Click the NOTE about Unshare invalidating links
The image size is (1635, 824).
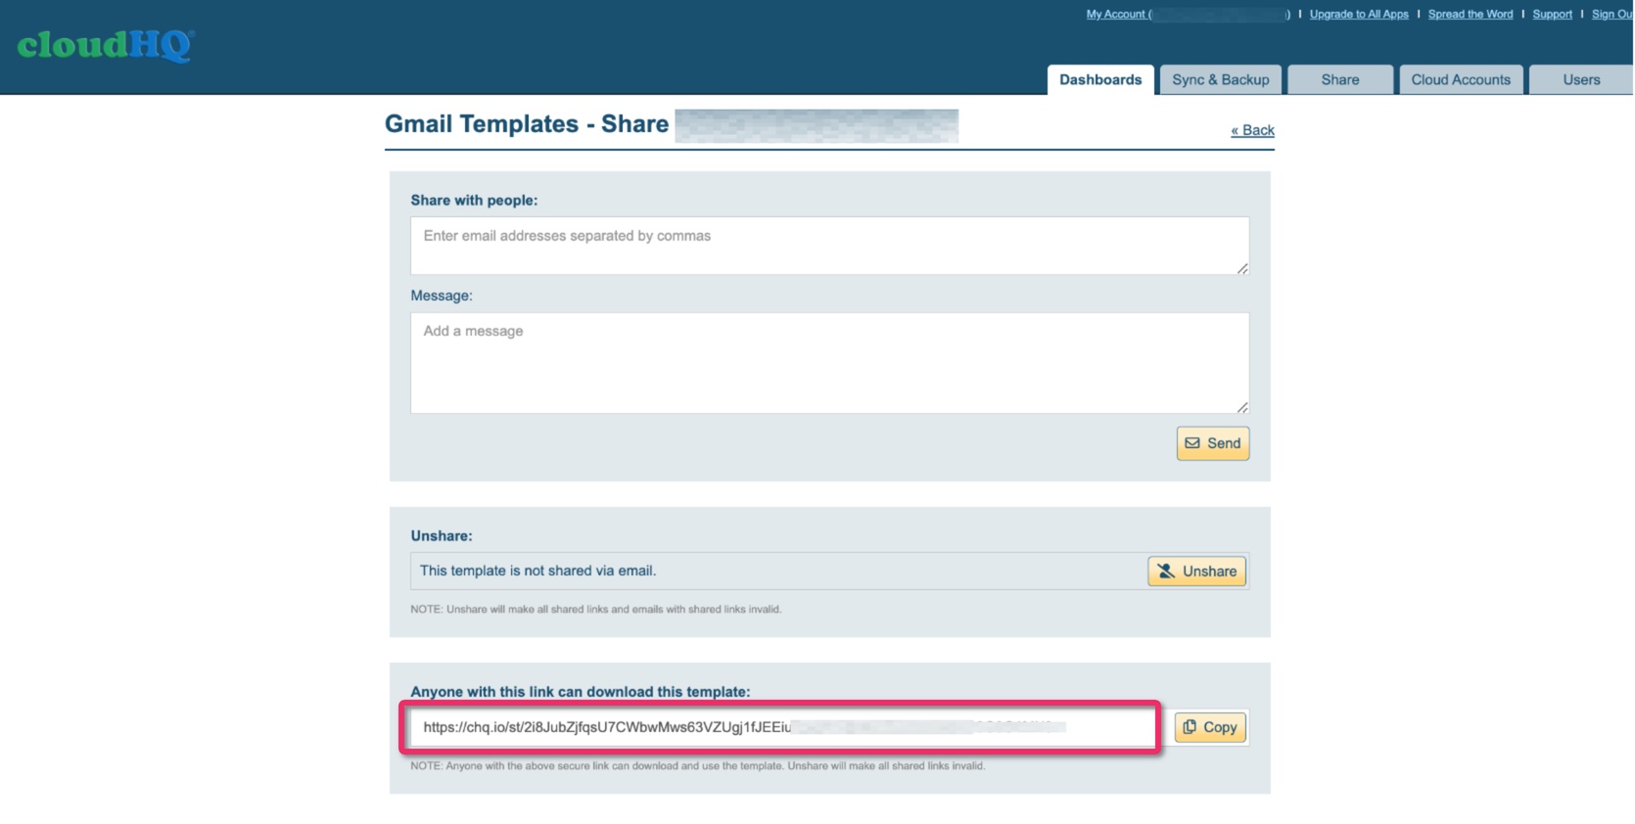coord(596,610)
